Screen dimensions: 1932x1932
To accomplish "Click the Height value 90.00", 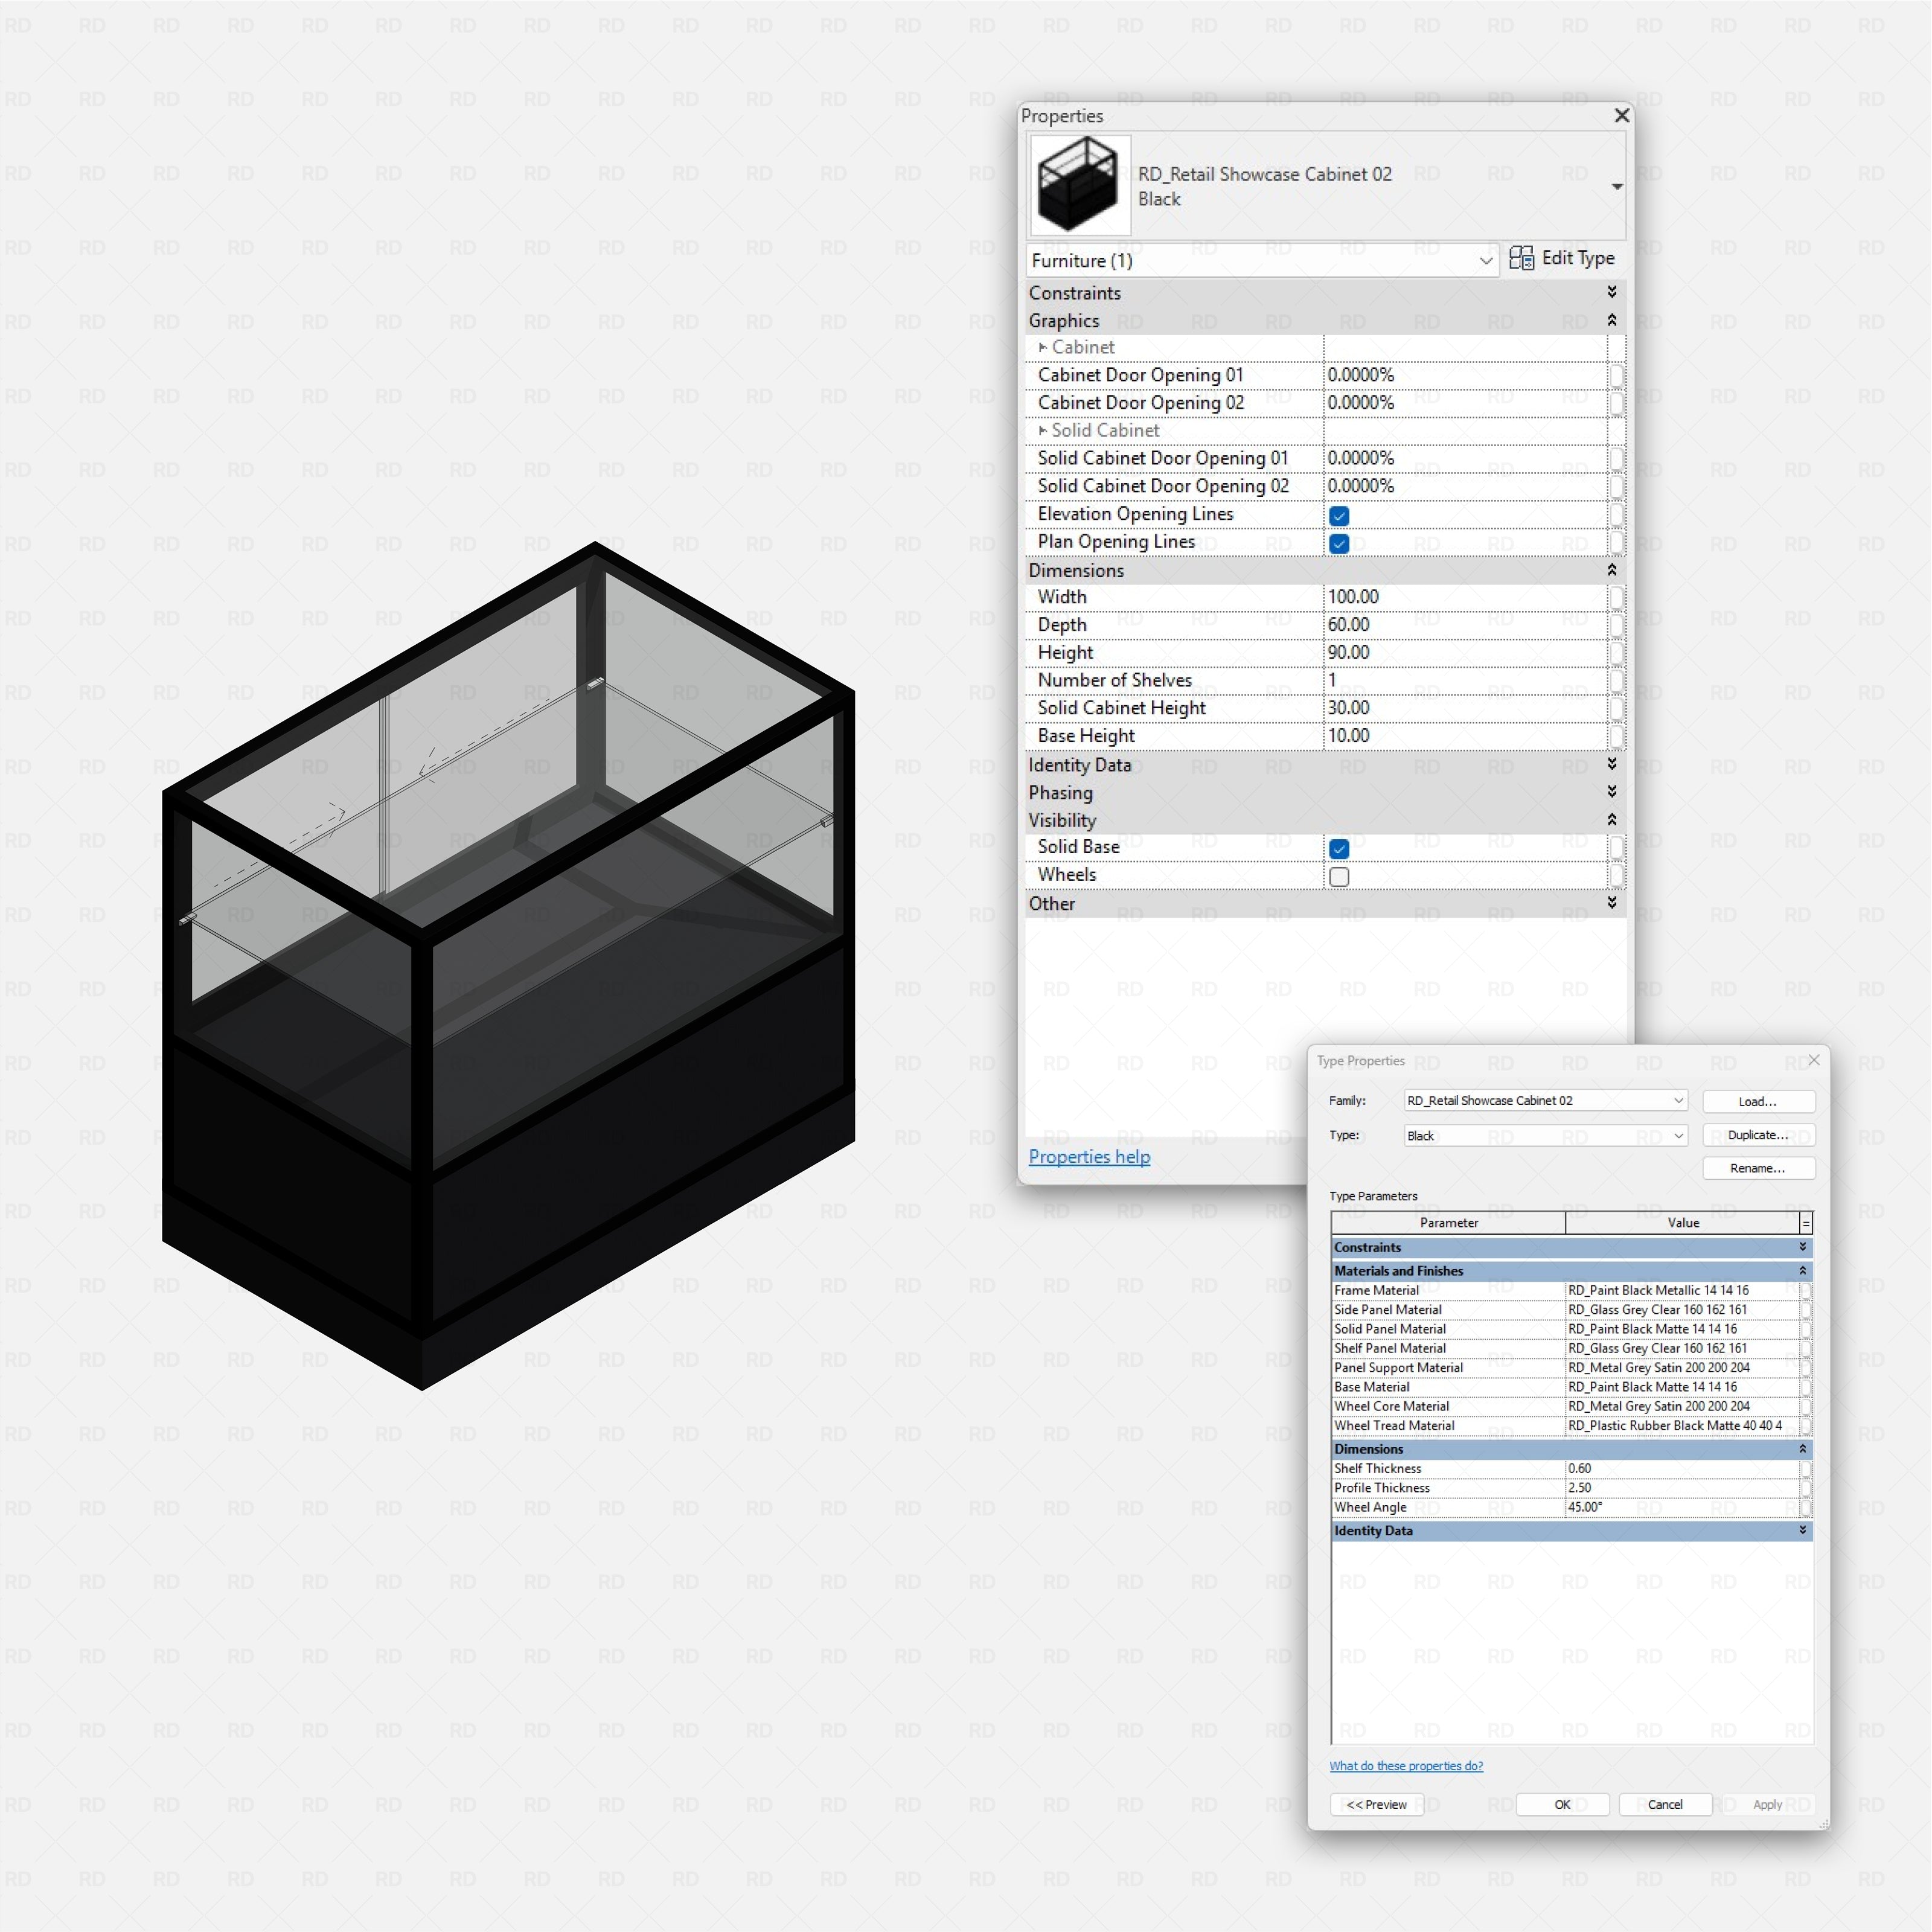I will (1349, 653).
